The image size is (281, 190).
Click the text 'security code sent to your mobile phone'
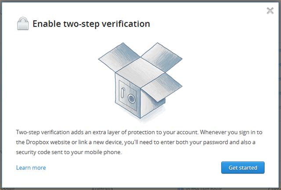[68, 152]
